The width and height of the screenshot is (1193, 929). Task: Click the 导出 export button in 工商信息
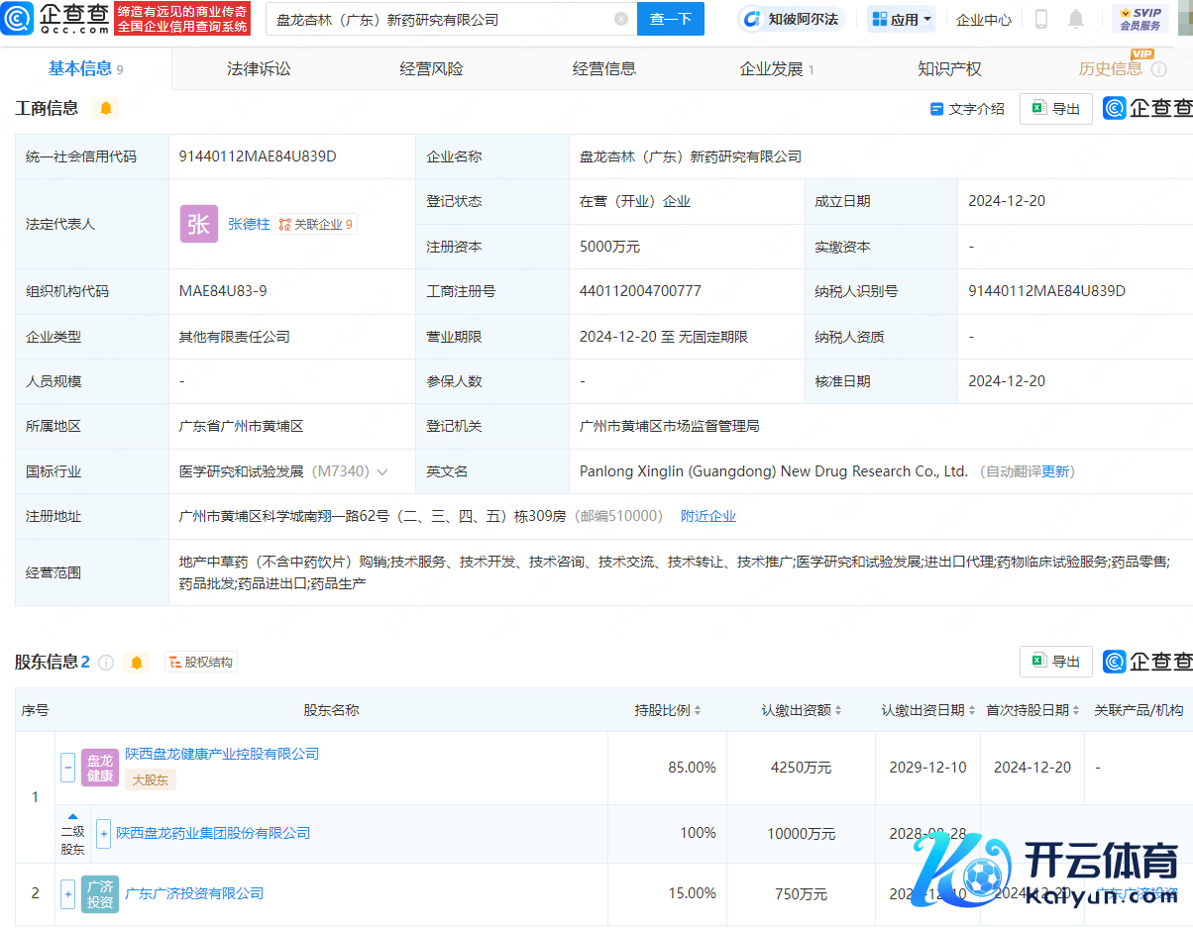tap(1055, 109)
